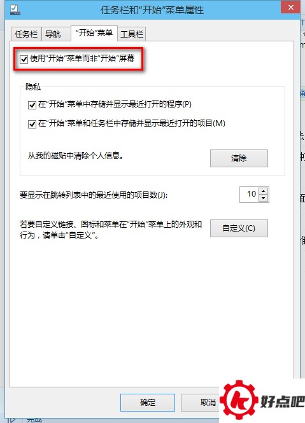This screenshot has width=305, height=423.
Task: Switch to the 任务栏 tab
Action: click(x=26, y=34)
